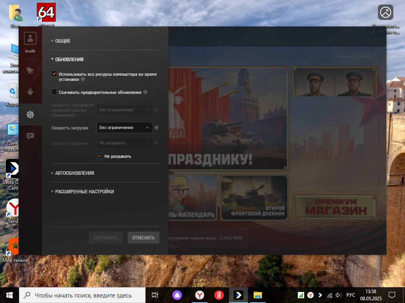Image resolution: width=405 pixels, height=303 pixels.
Task: Open Wi-Fi network tray icon
Action: click(330, 295)
